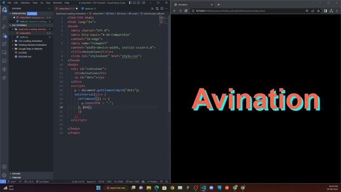Bookmark this page with the star

[x=319, y=11]
